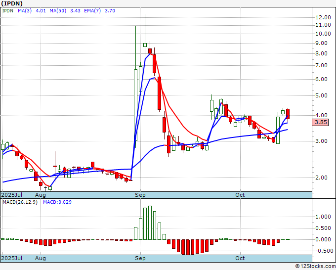The image size is (336, 270).
Task: Click the 12.00 price axis label
Action: 323,18
